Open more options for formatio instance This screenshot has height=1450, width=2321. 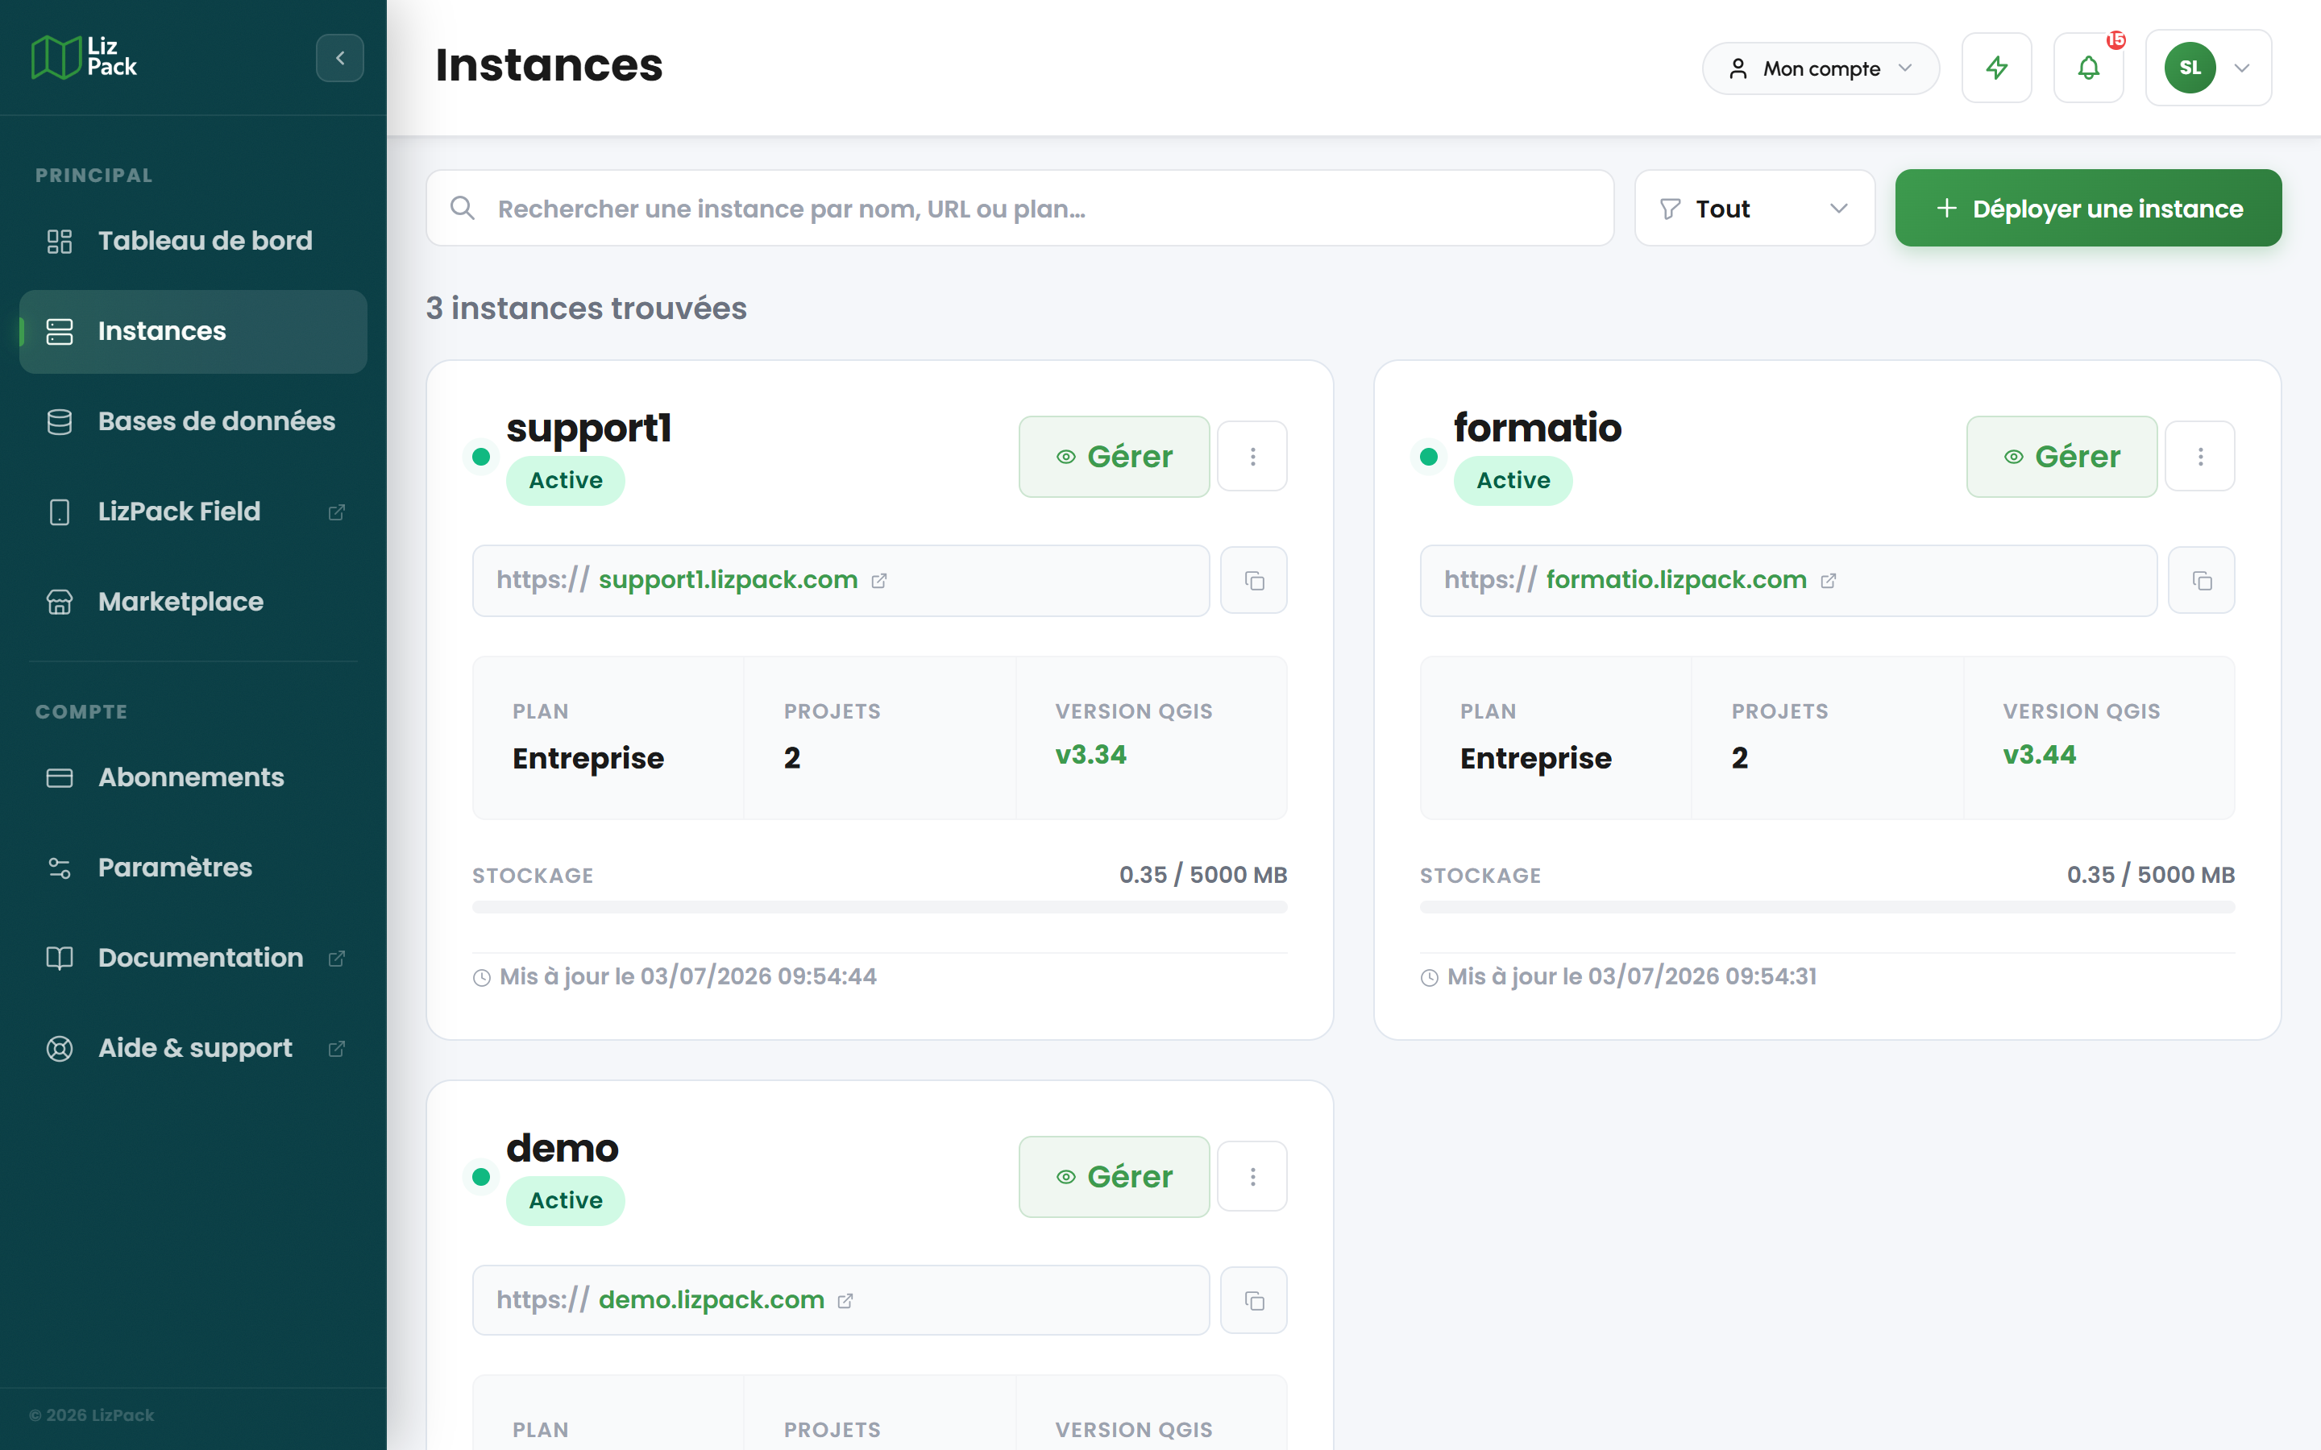[x=2200, y=457]
